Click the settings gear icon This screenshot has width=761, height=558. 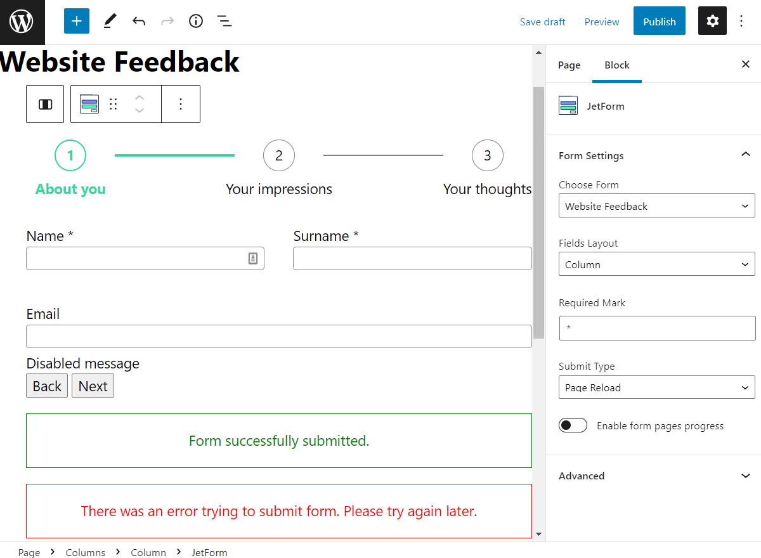tap(712, 22)
